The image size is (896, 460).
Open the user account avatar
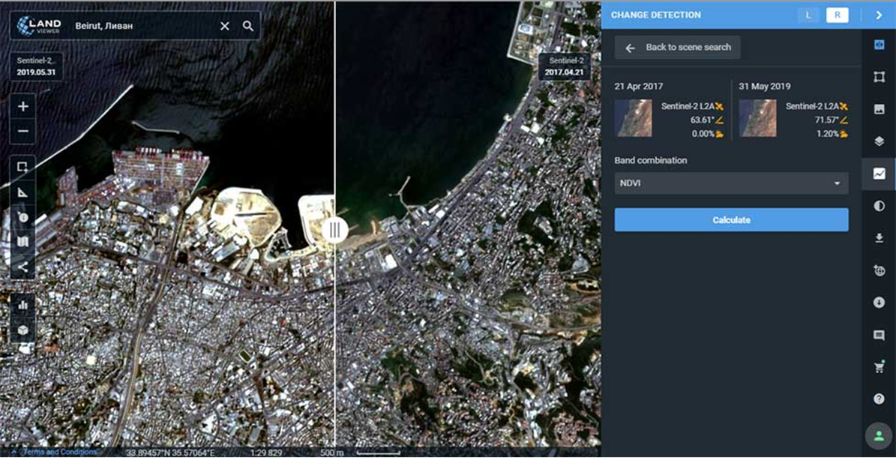click(878, 436)
